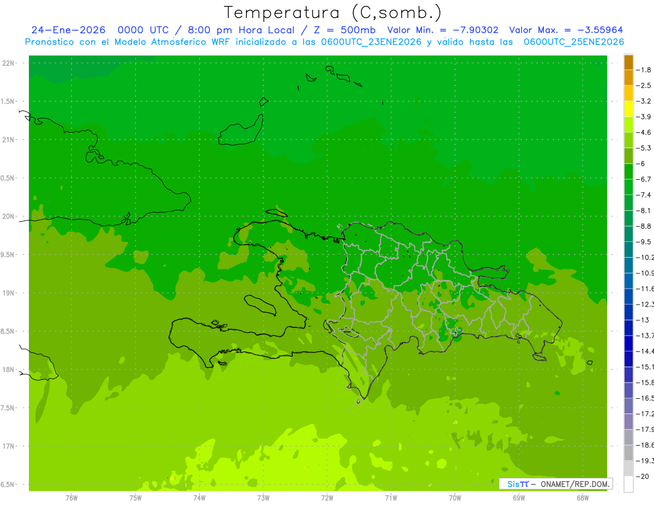Click the '72W' longitude label
The height and width of the screenshot is (505, 654).
click(x=327, y=497)
